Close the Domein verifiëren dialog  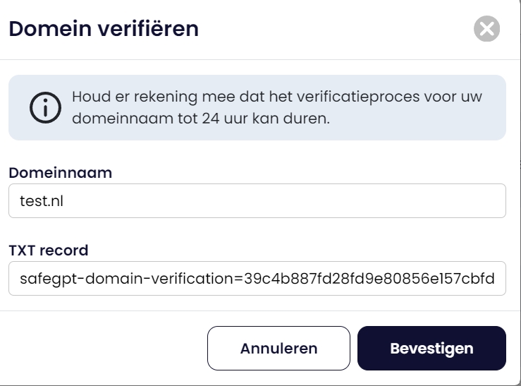(x=485, y=29)
